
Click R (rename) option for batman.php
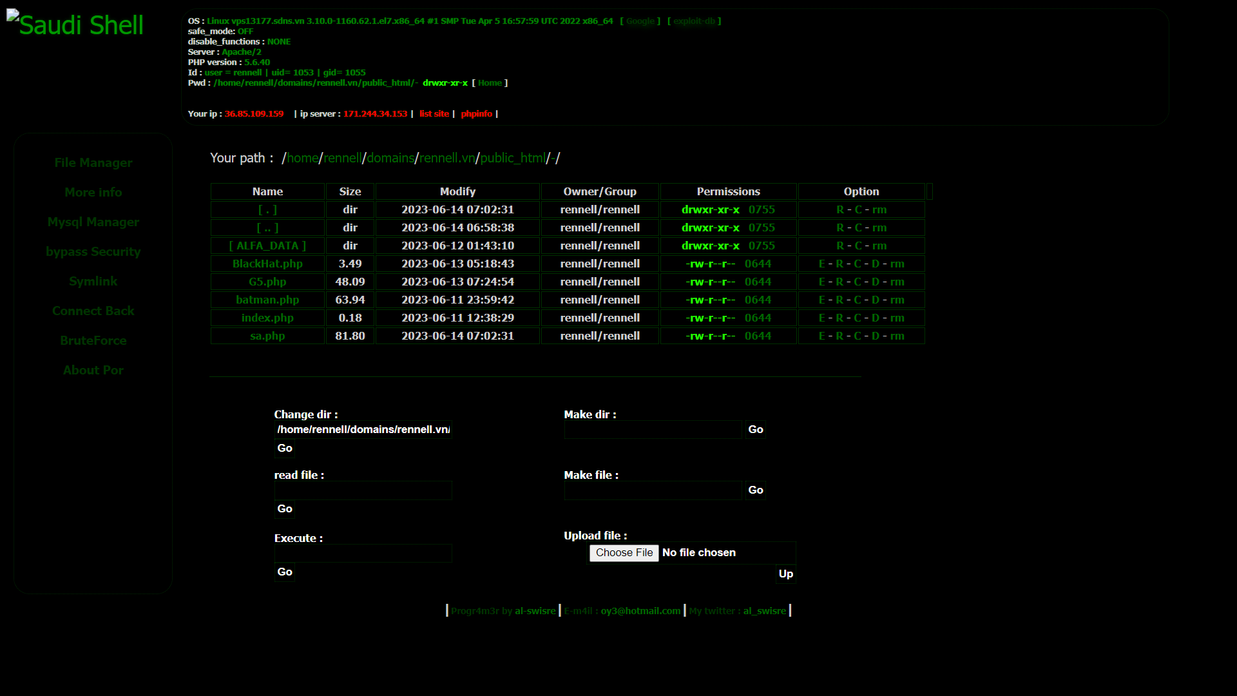coord(840,300)
